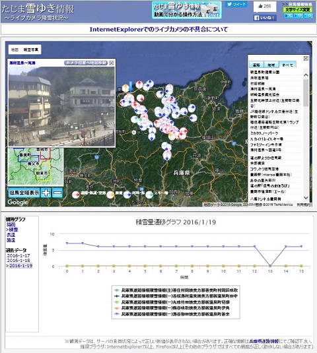Switch map to 航空写真 view
Image resolution: width=317 pixels, height=353 pixels.
tap(31, 49)
